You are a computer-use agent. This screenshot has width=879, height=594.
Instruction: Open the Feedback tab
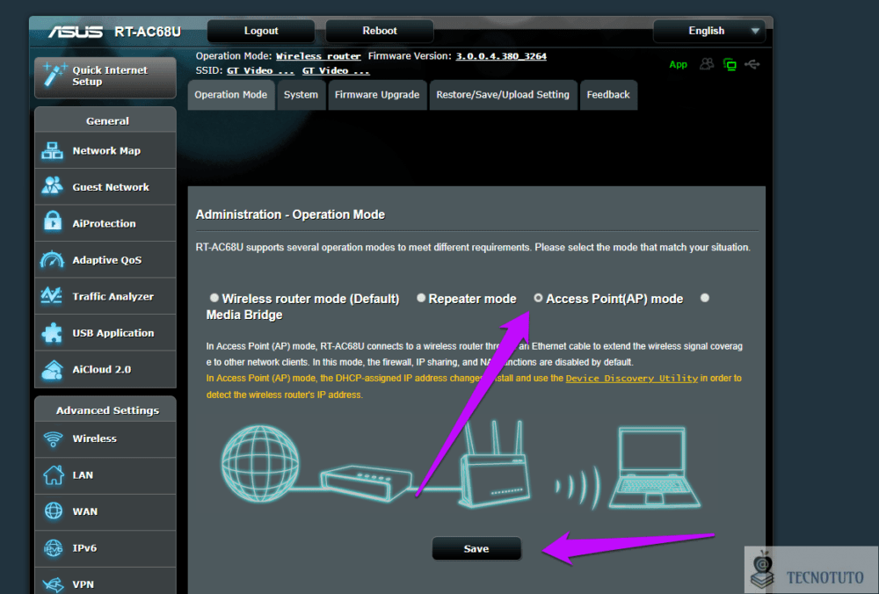tap(608, 95)
